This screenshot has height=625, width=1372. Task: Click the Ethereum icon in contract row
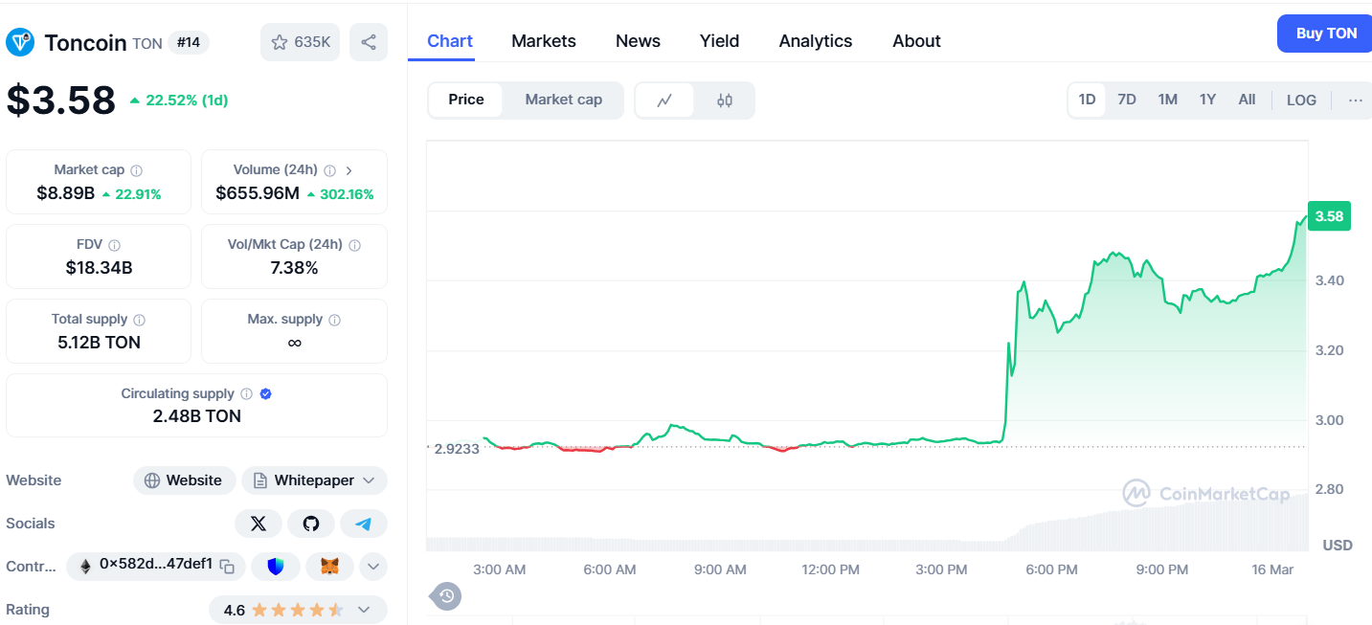tap(85, 567)
